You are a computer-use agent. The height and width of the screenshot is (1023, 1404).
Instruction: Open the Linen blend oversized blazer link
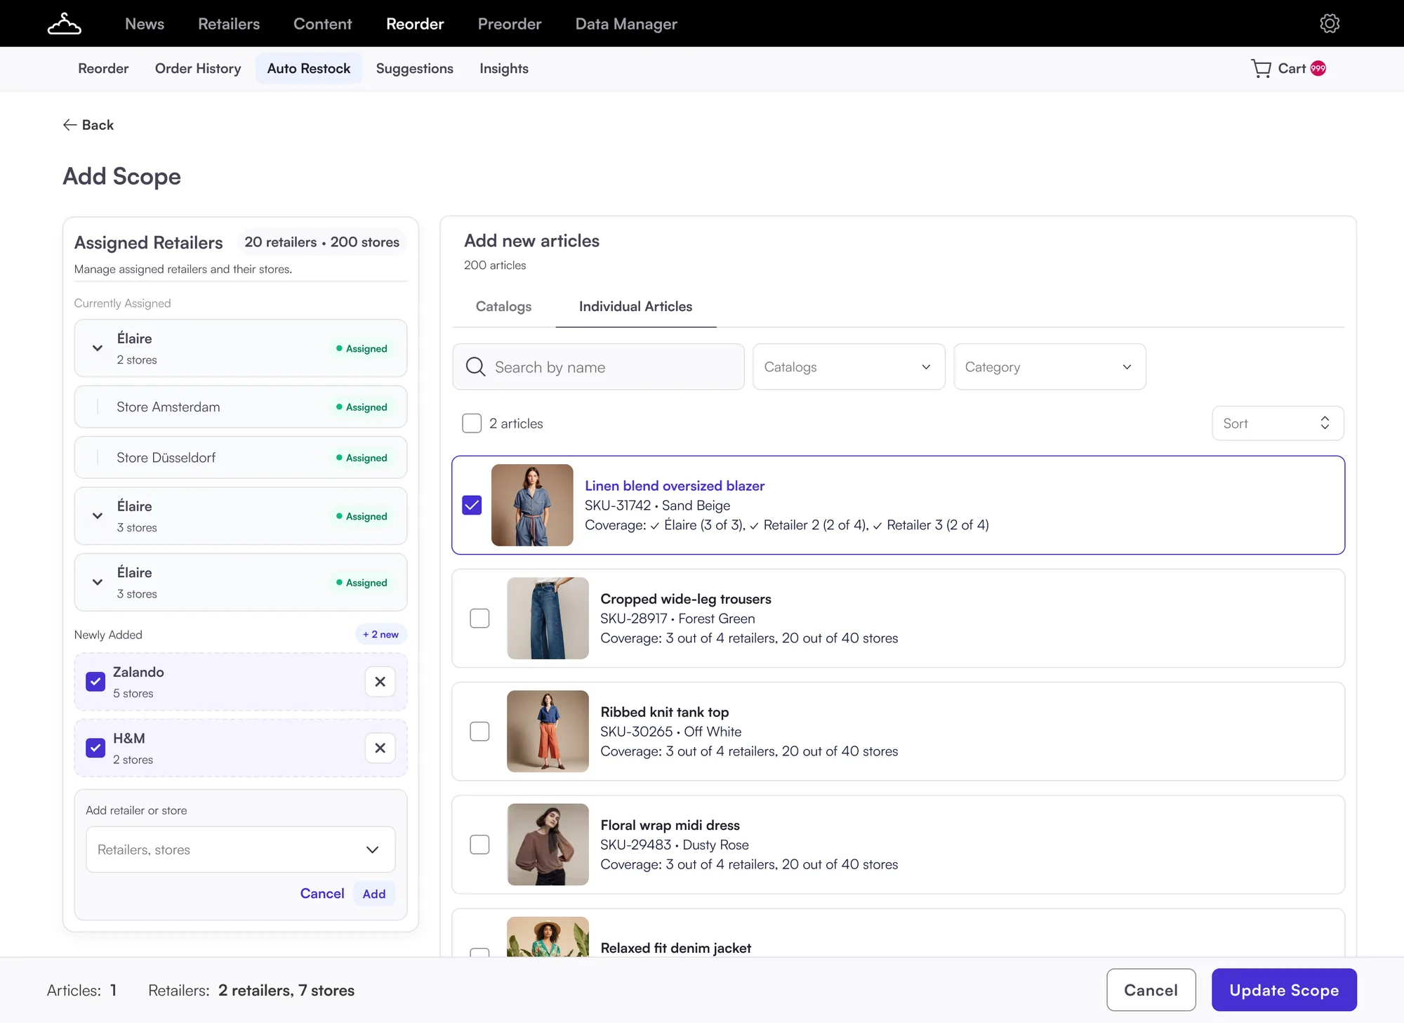click(x=675, y=485)
